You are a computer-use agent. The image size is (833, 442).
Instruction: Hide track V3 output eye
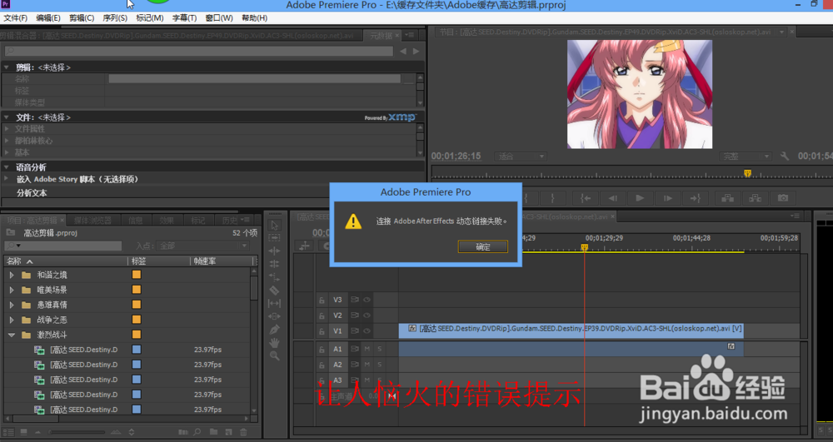click(x=367, y=300)
